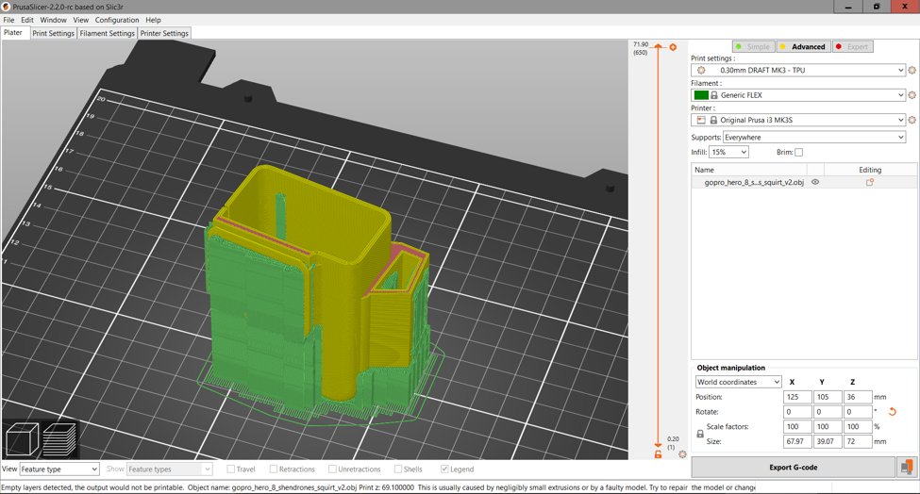Click the Export G-code button
The height and width of the screenshot is (494, 920).
tap(794, 467)
